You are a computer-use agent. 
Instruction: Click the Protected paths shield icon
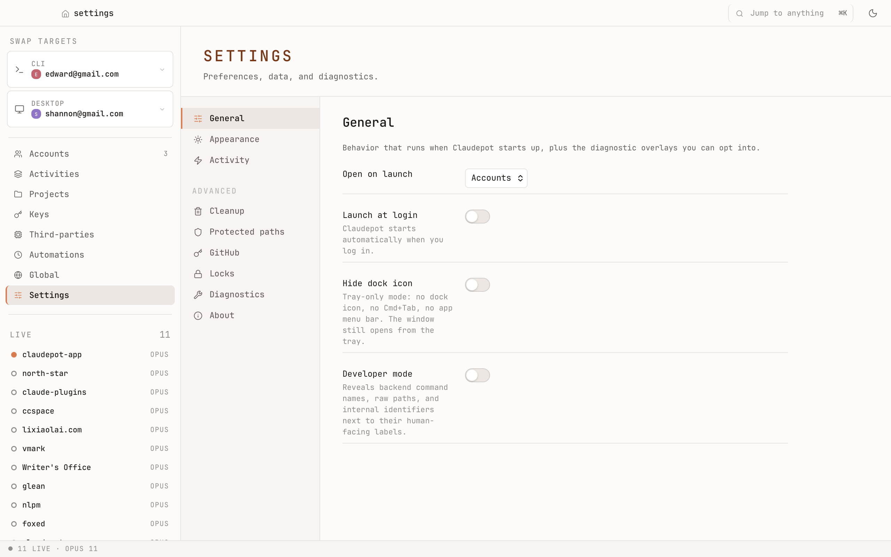[x=198, y=232]
